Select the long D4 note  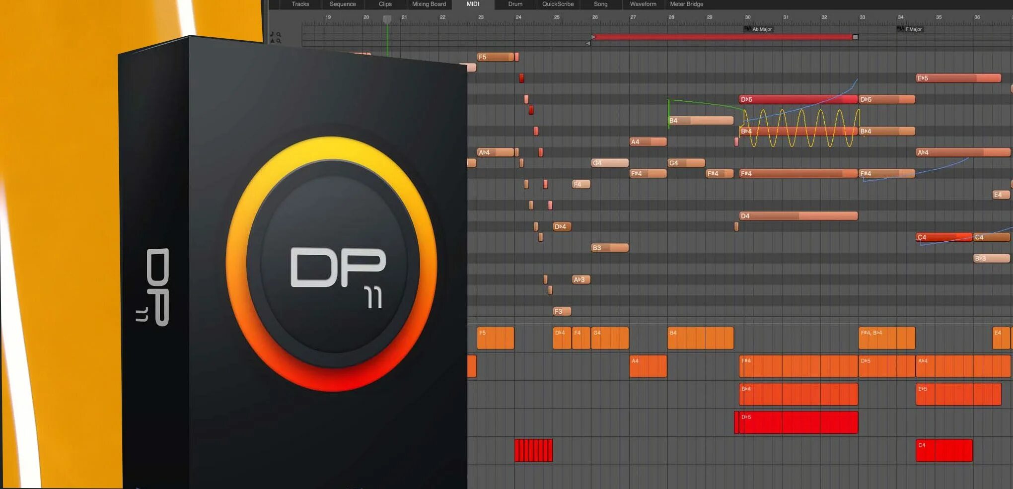pos(798,216)
